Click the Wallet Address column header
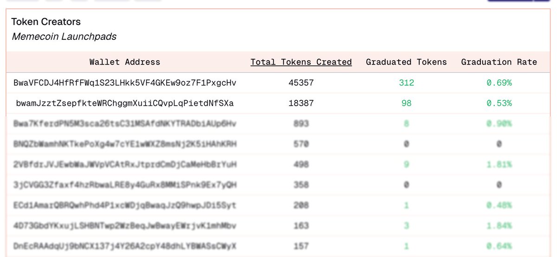The image size is (557, 257). pyautogui.click(x=125, y=62)
